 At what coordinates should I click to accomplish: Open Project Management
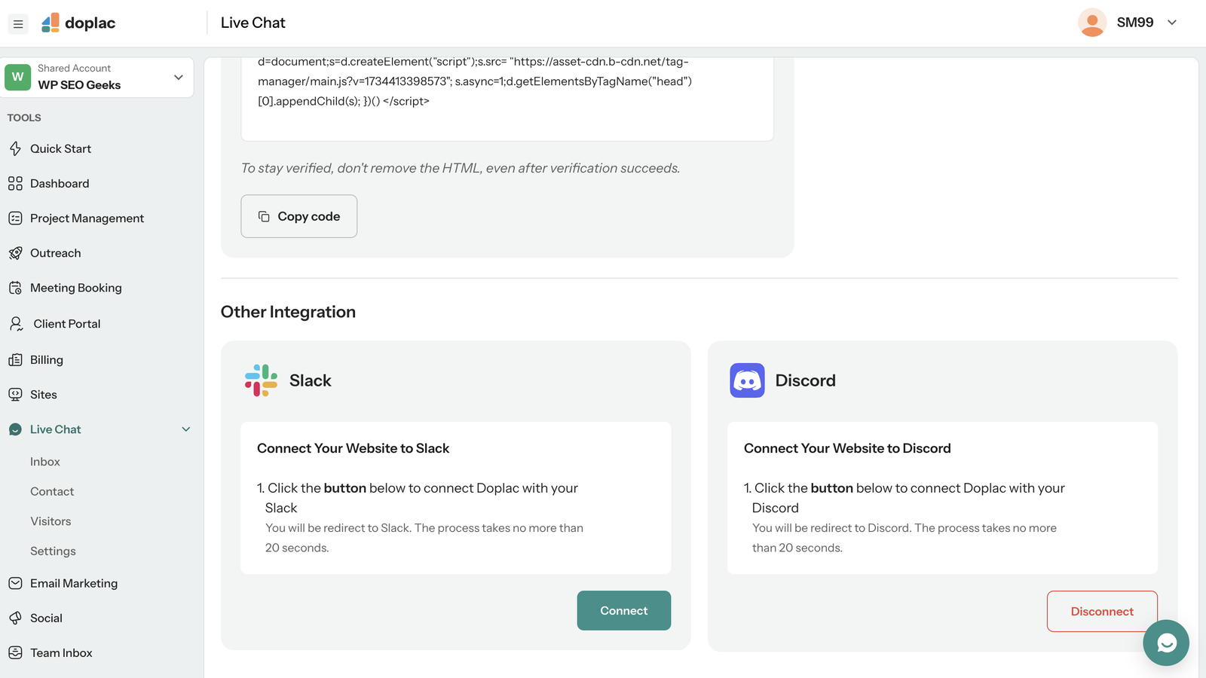87,218
